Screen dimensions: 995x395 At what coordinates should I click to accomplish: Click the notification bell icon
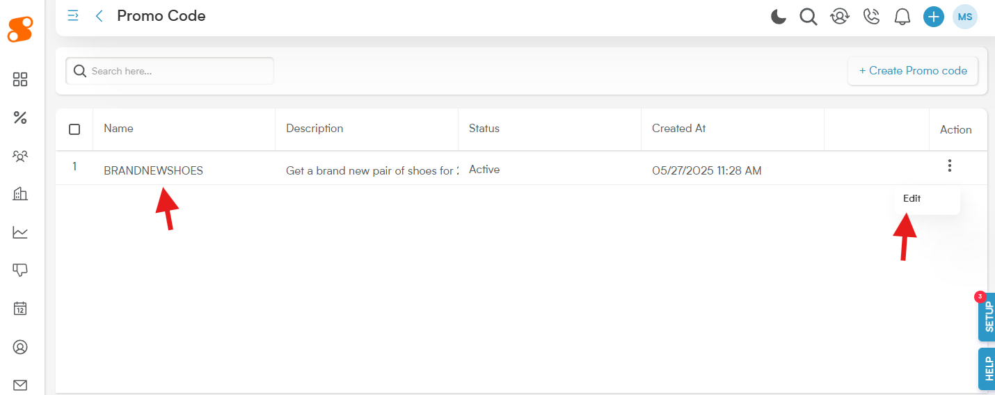(902, 17)
